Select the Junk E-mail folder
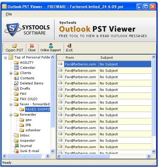 [30, 151]
